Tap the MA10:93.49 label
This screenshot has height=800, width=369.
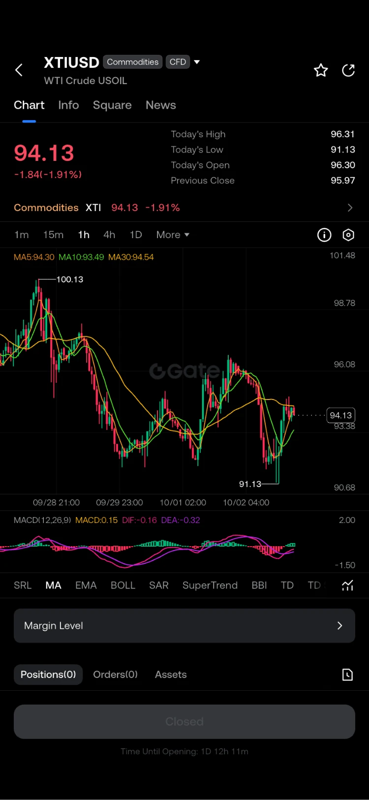pos(81,257)
